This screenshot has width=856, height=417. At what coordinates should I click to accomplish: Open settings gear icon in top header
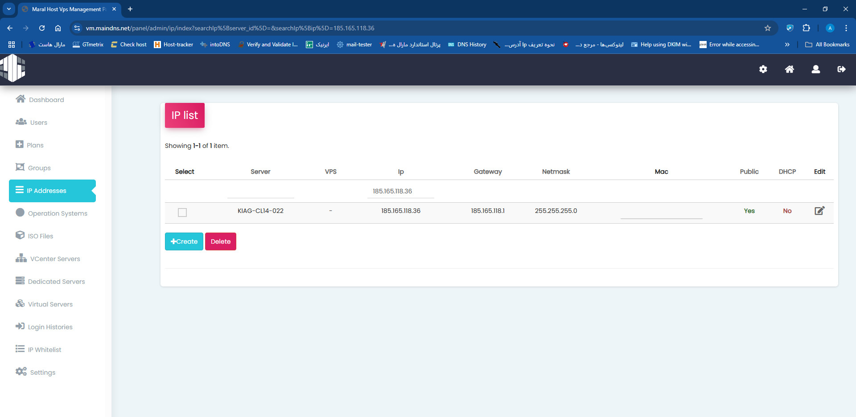coord(763,69)
